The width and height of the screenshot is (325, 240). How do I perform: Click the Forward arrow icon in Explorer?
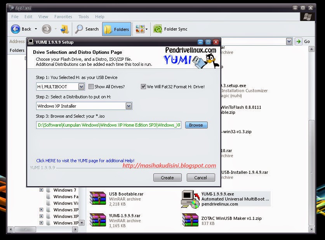[47, 29]
